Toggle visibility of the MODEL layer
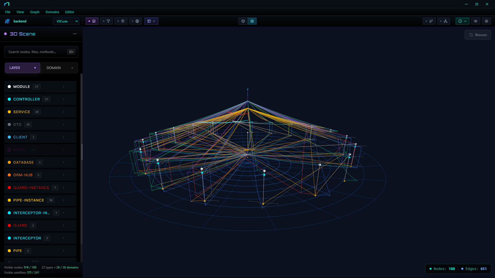The width and height of the screenshot is (495, 278). pos(9,150)
